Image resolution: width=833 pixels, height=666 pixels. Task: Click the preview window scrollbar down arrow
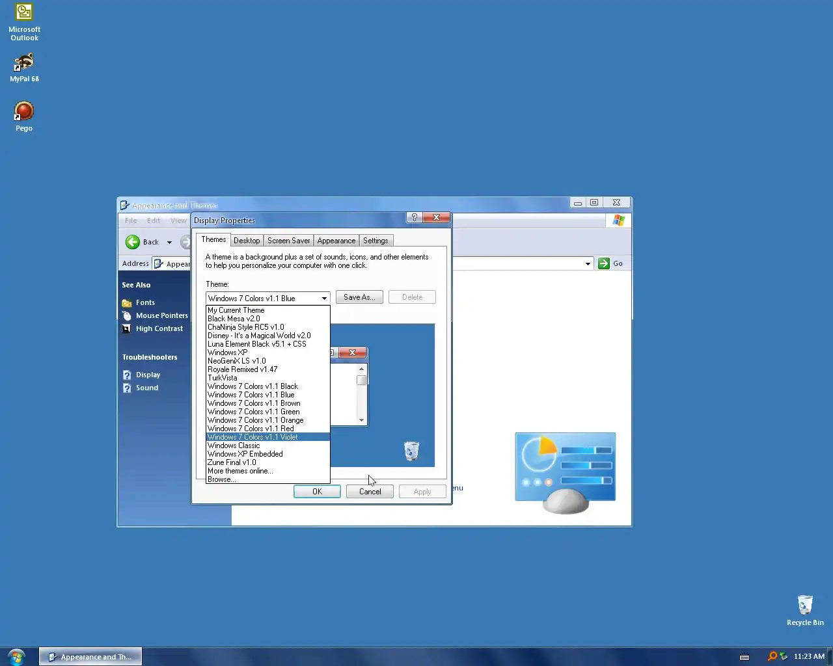pos(362,420)
